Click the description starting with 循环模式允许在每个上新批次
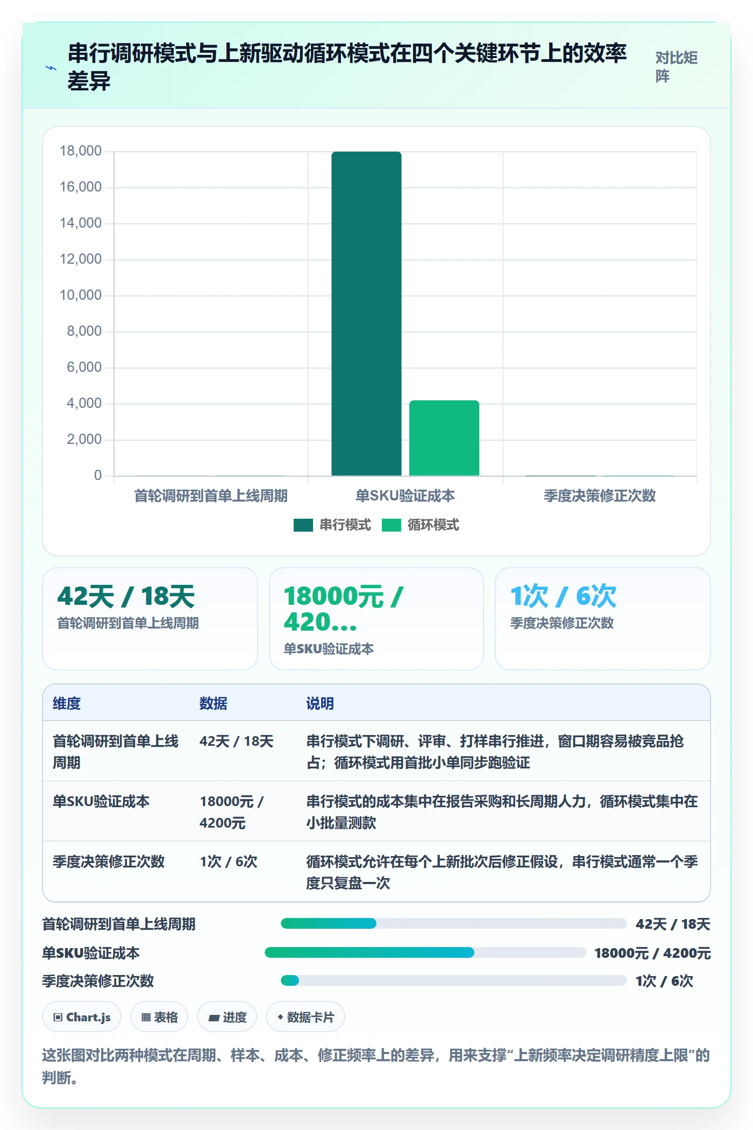The width and height of the screenshot is (753, 1130). tap(502, 872)
